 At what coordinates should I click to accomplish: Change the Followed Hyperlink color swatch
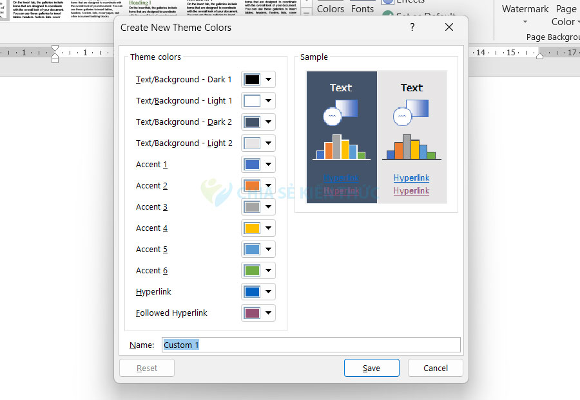point(258,313)
